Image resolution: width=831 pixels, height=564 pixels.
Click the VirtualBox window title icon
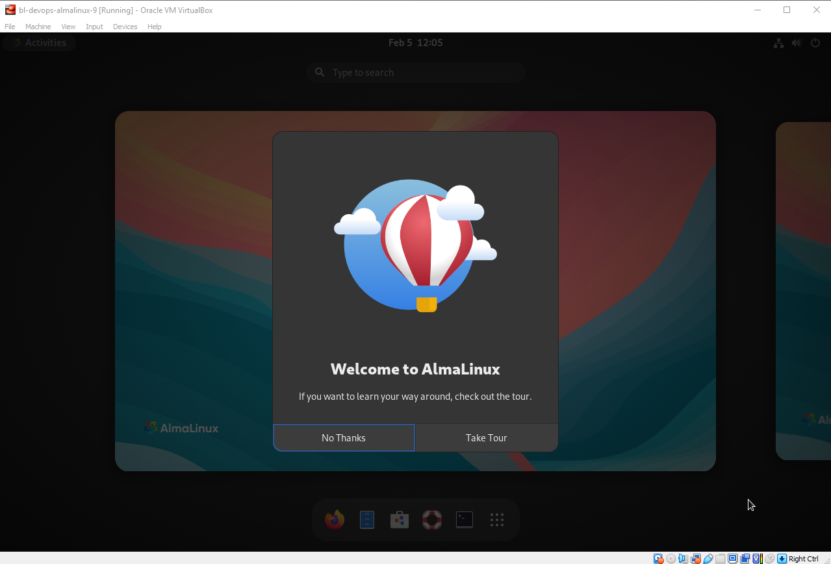point(10,10)
